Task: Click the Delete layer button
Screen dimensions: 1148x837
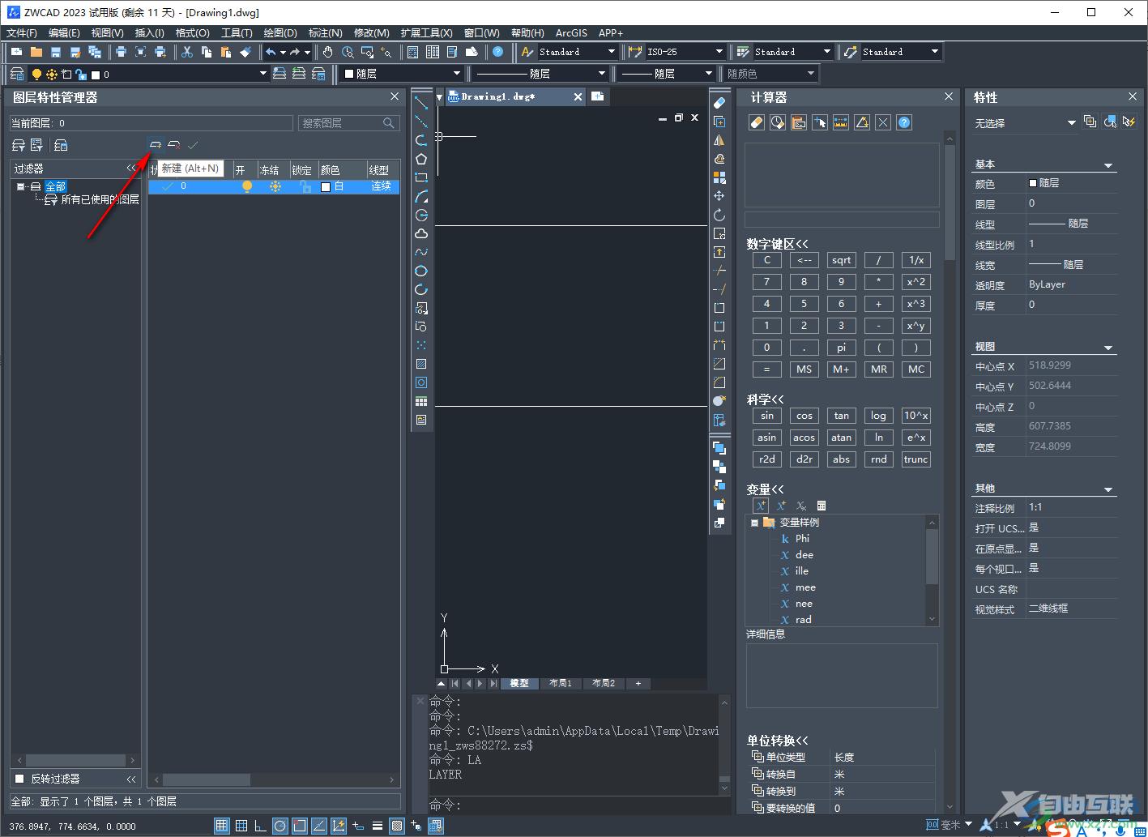Action: tap(174, 145)
